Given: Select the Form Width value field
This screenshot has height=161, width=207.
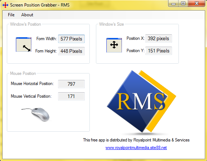Looking at the screenshot, I should 71,39.
